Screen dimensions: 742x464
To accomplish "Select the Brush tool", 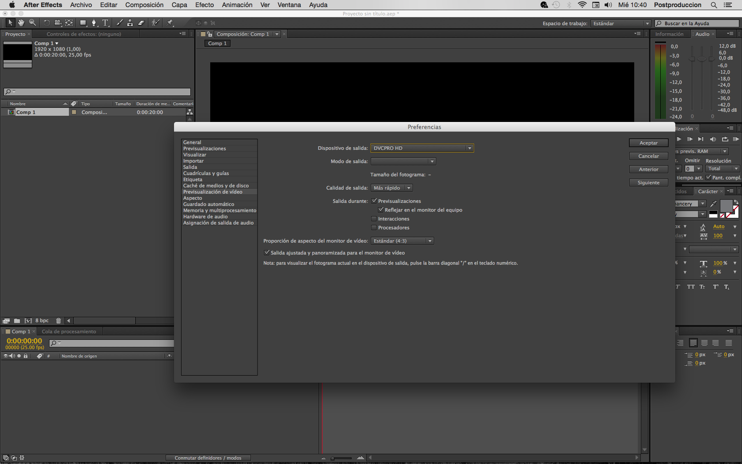I will [x=119, y=23].
